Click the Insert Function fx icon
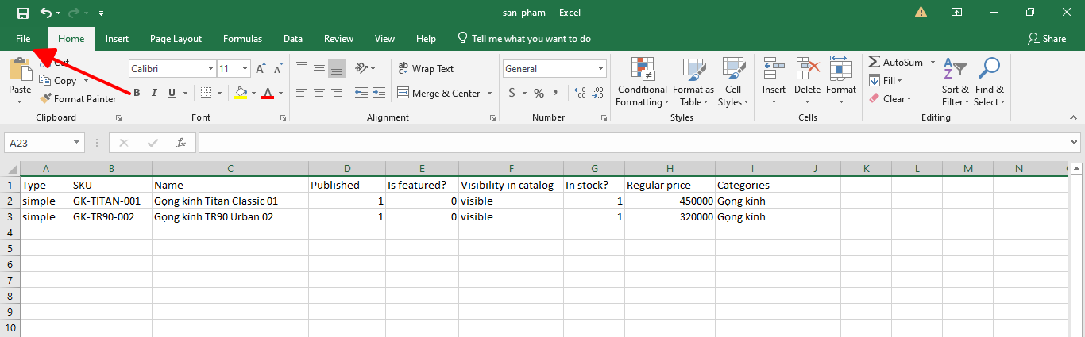 181,143
